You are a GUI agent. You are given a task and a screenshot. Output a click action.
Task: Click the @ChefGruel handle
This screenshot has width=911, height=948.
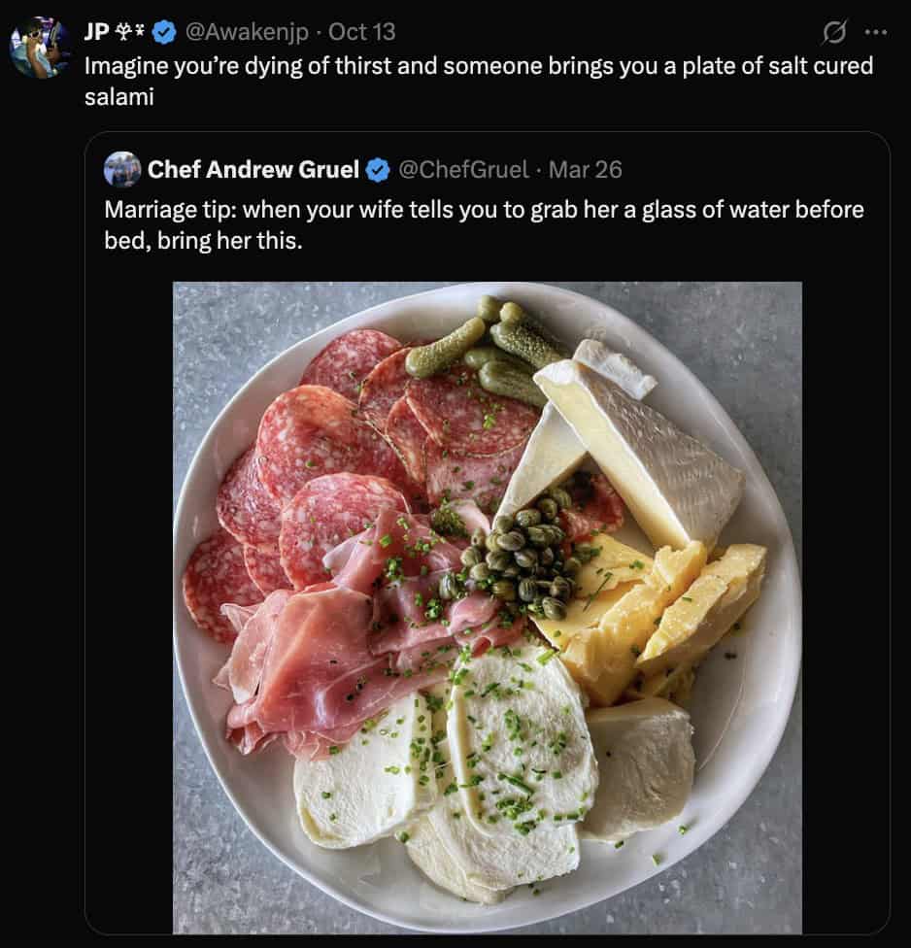click(463, 170)
